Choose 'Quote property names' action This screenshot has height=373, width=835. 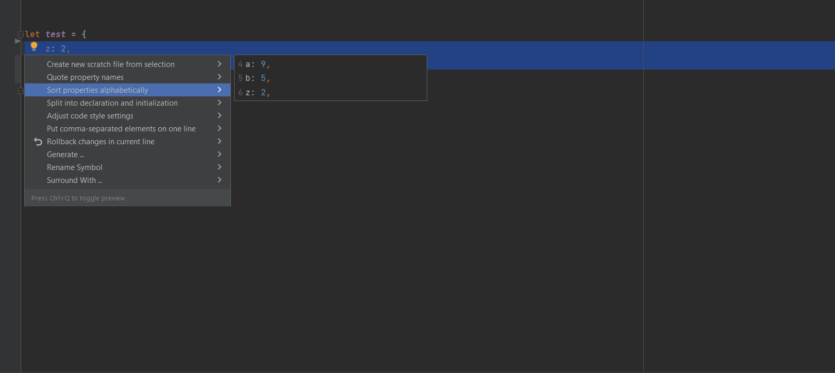85,77
